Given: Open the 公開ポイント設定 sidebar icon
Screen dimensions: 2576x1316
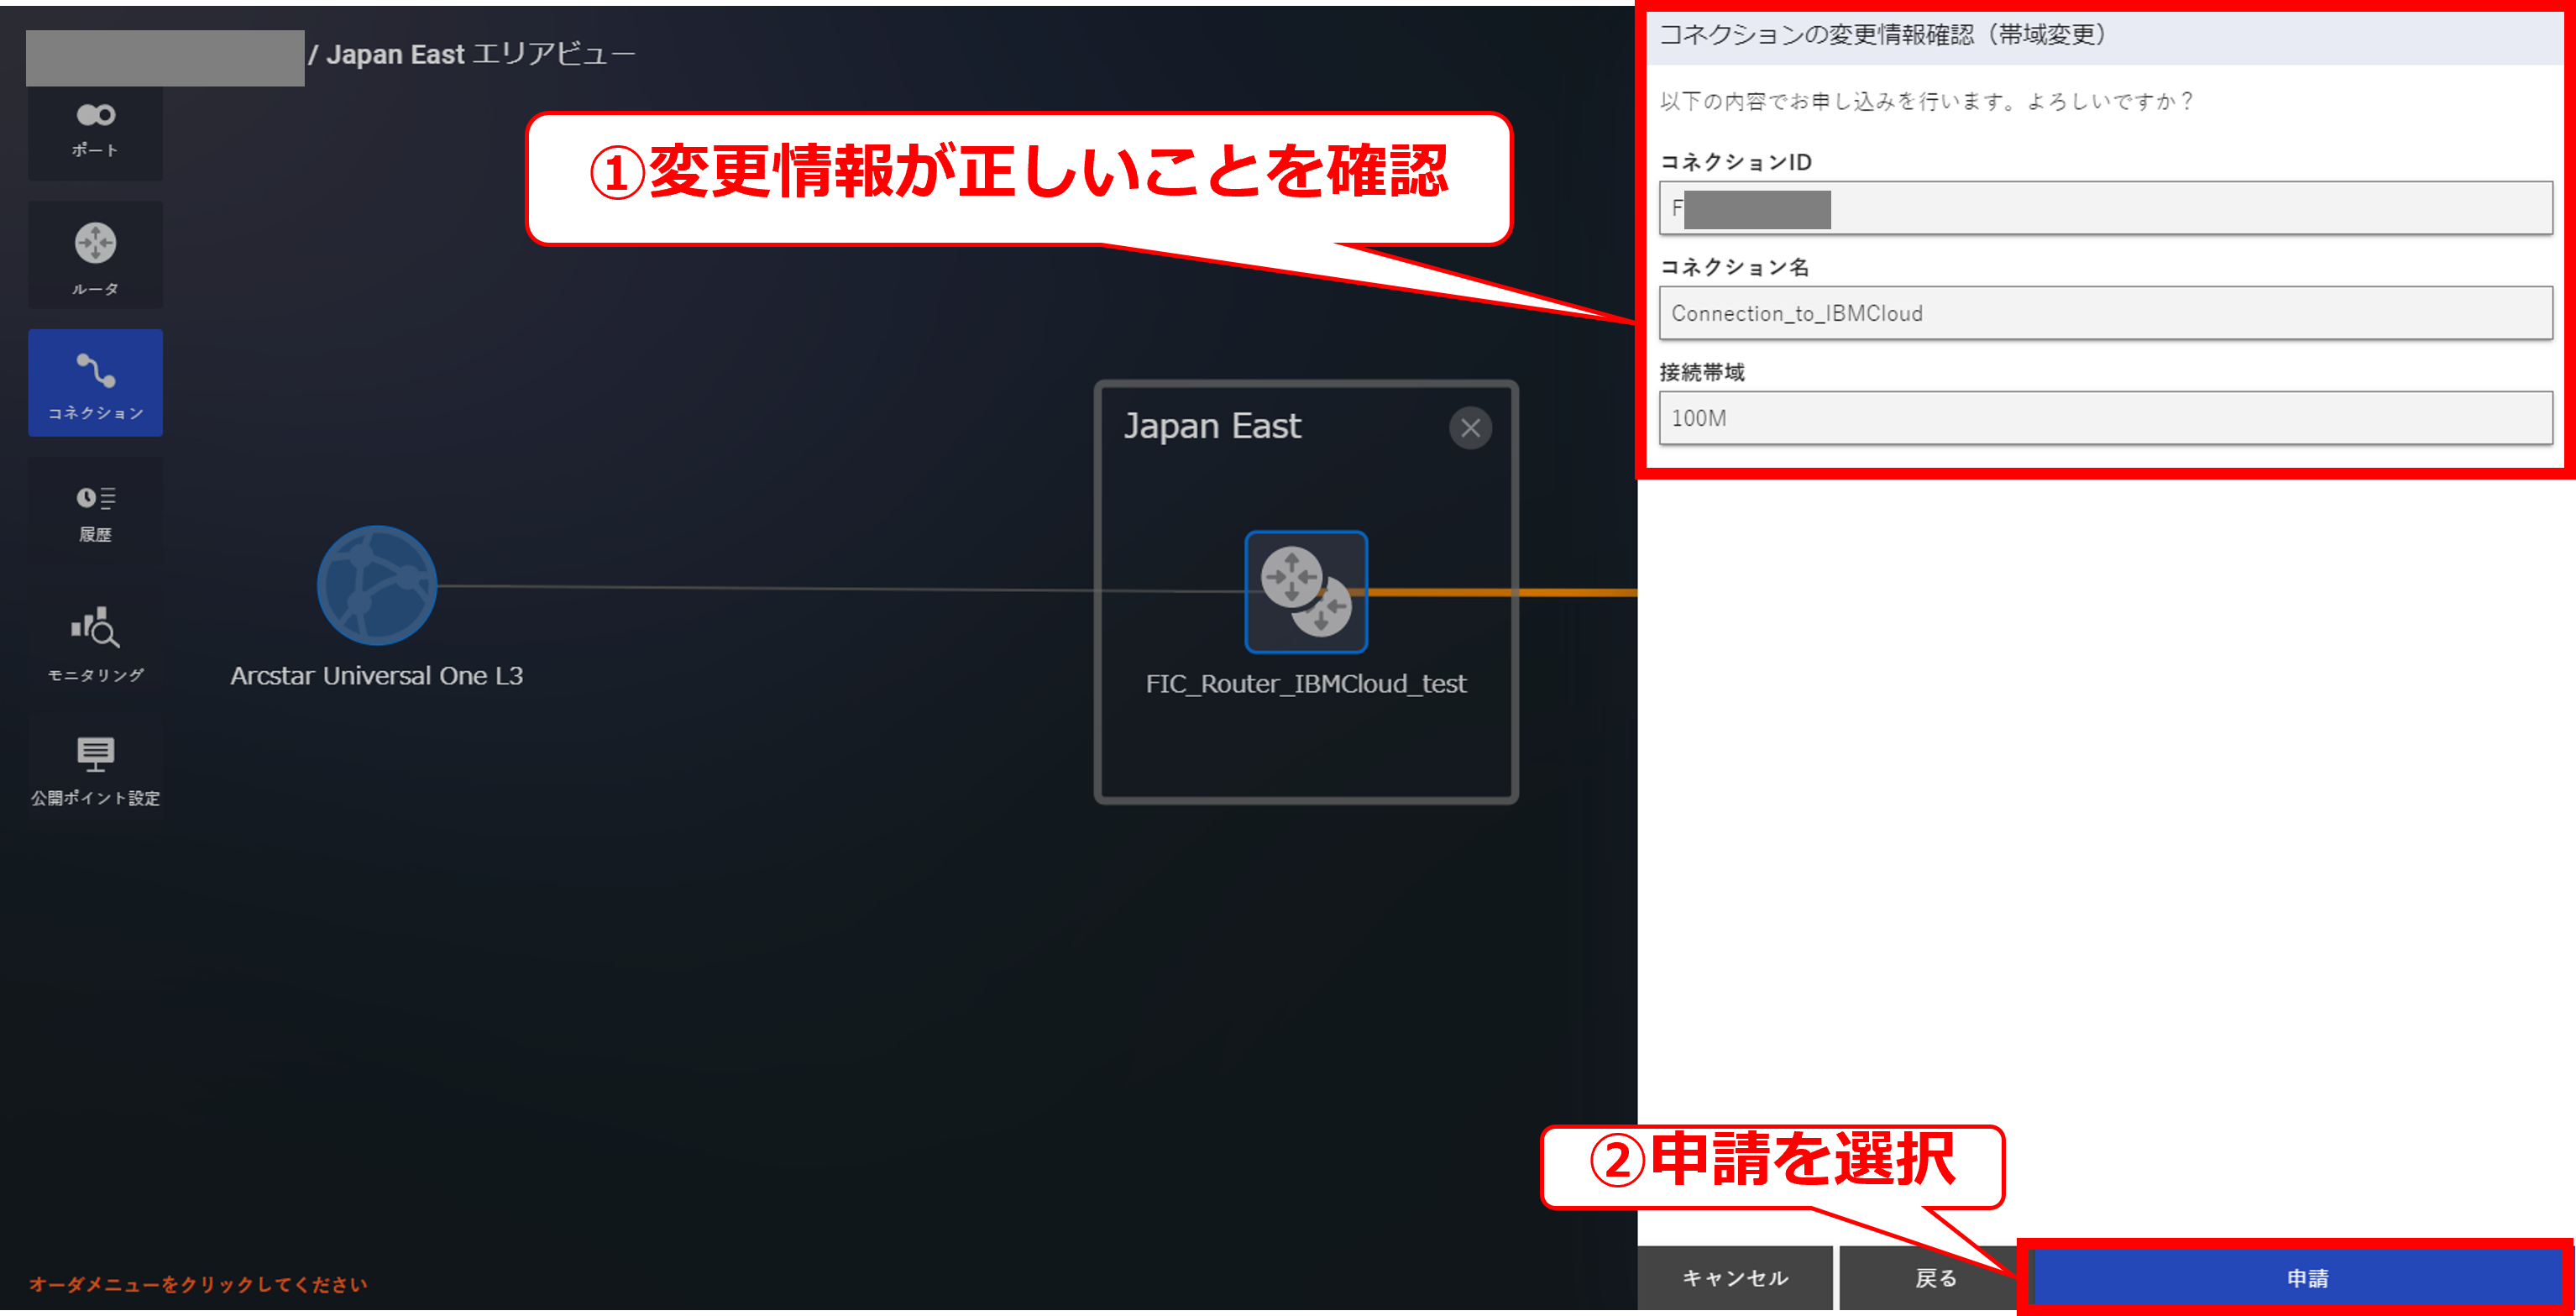Looking at the screenshot, I should click(x=95, y=769).
